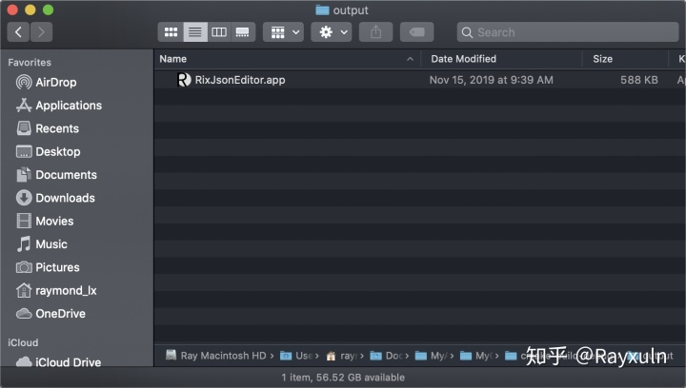
Task: Switch to list view
Action: coord(195,32)
